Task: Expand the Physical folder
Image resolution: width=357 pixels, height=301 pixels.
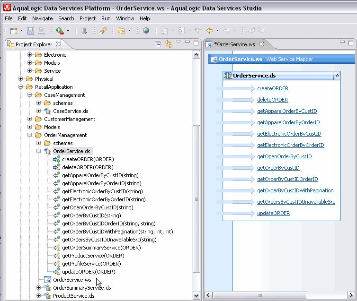Action: click(x=20, y=79)
